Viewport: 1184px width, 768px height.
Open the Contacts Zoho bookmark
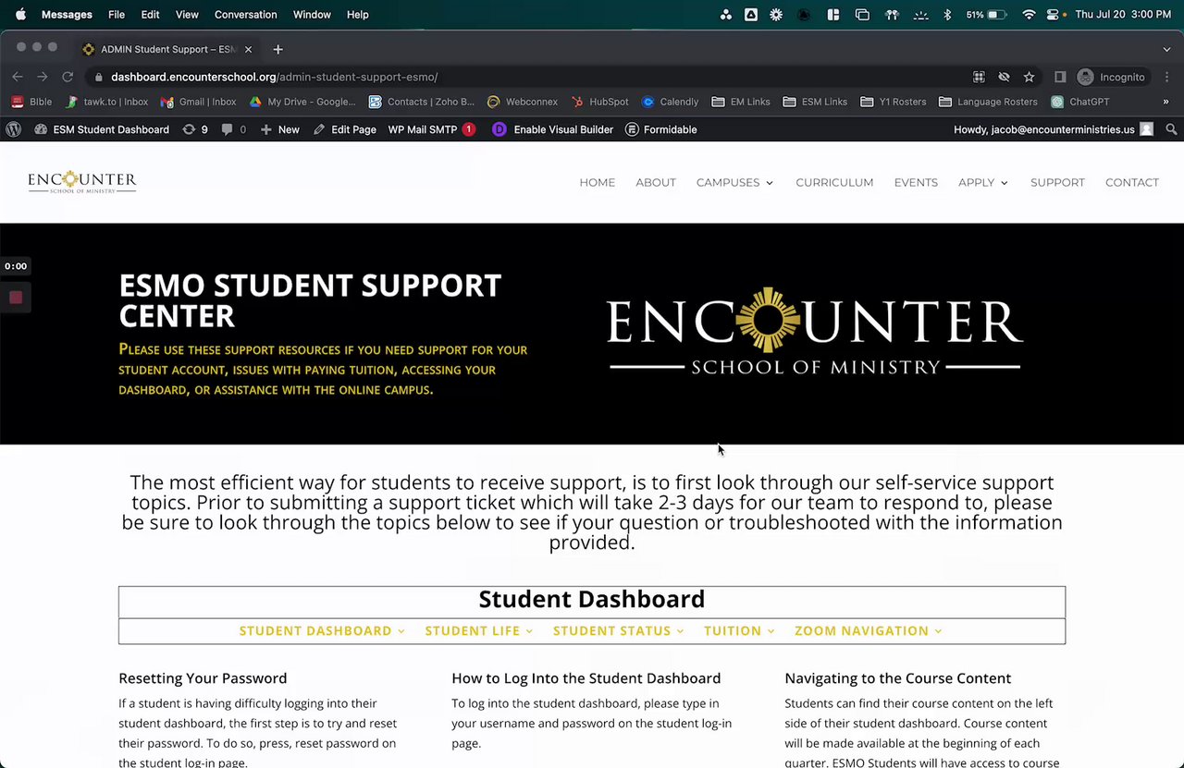point(421,102)
